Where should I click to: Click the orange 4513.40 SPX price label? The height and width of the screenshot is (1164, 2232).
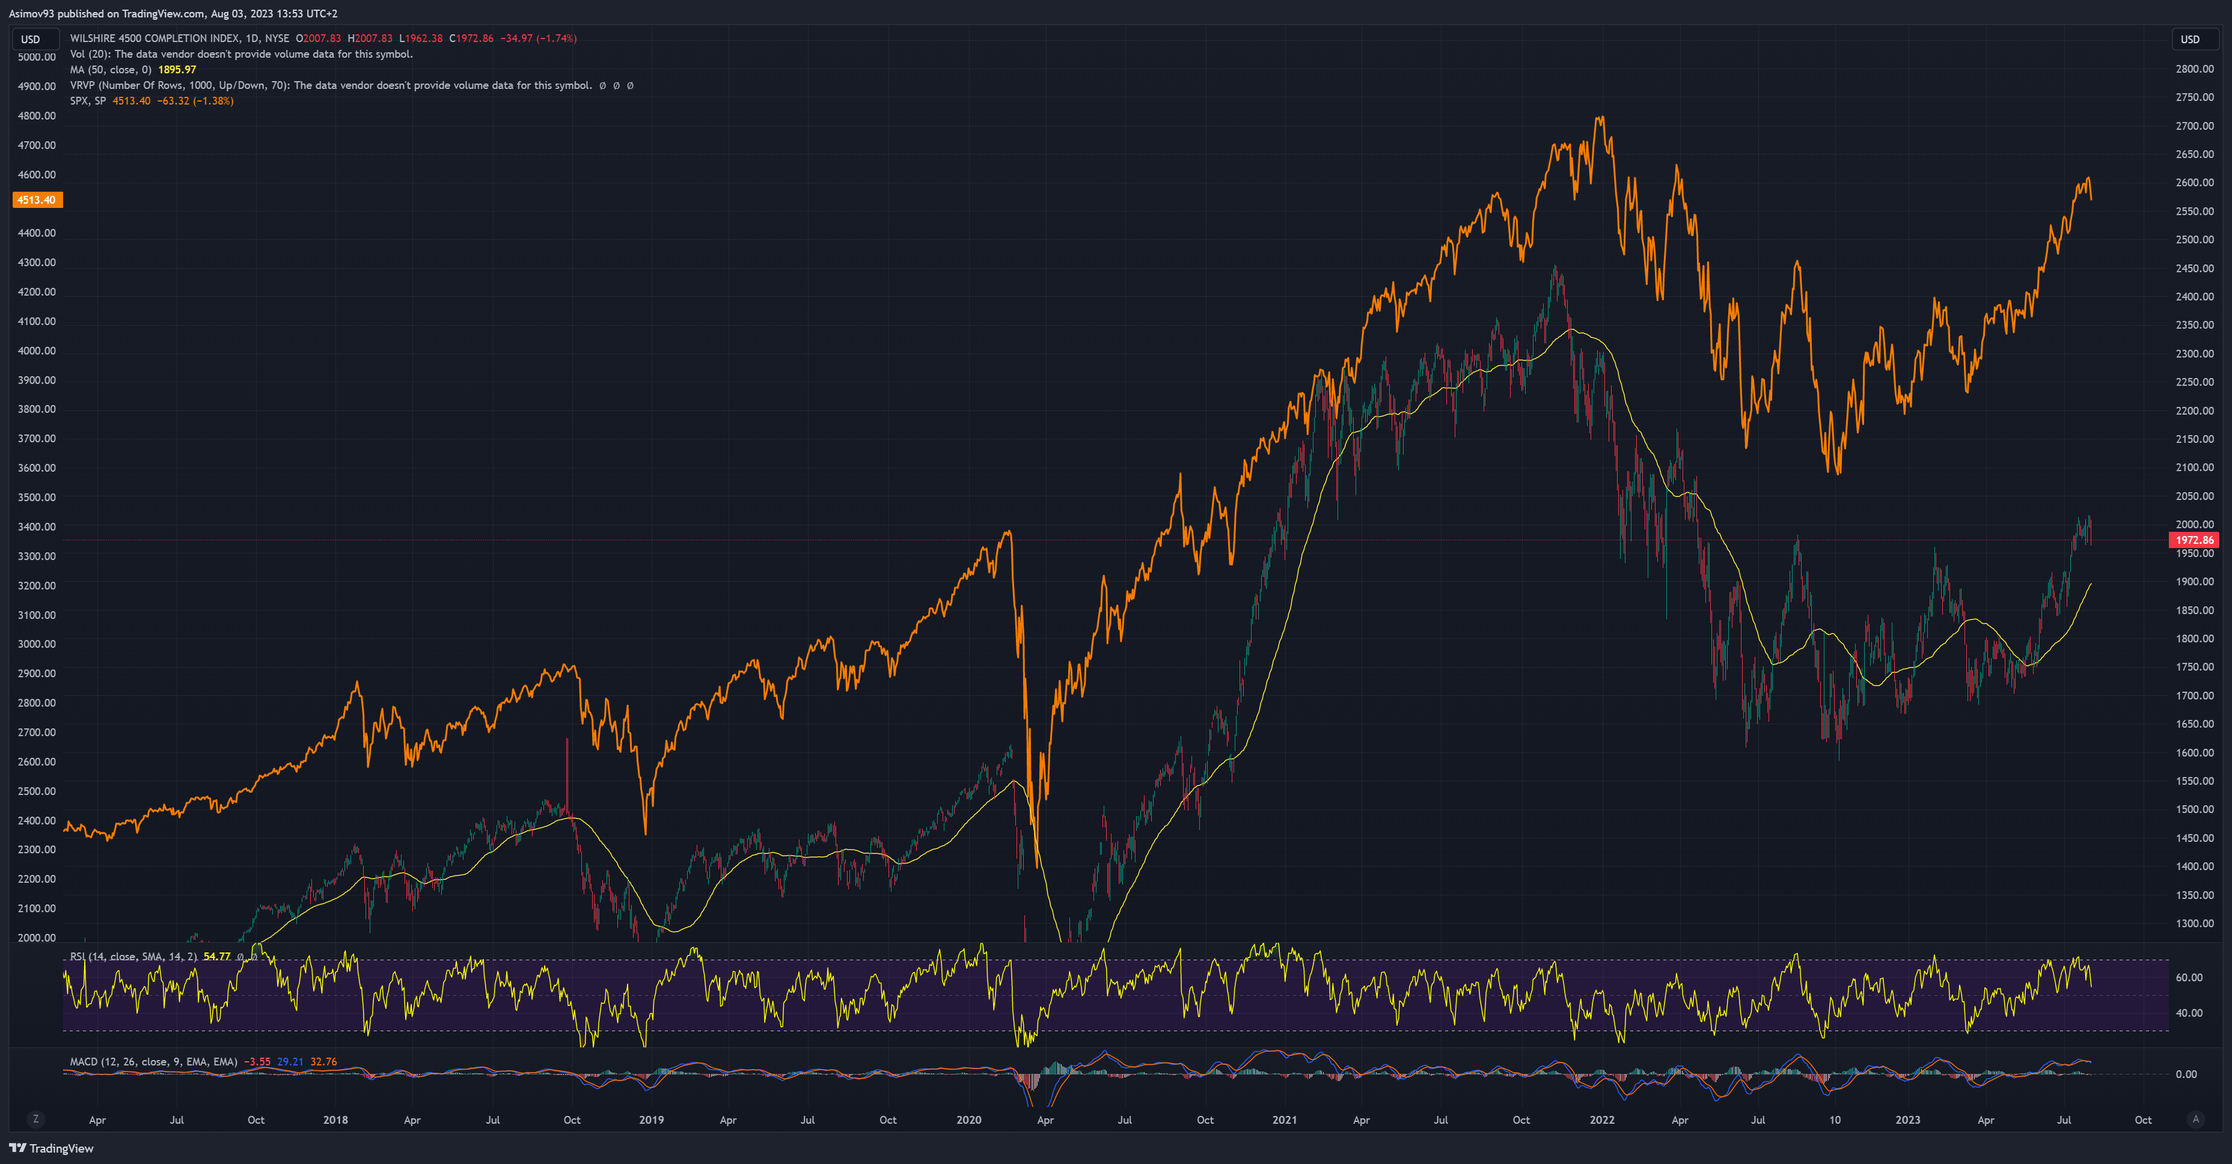tap(37, 200)
